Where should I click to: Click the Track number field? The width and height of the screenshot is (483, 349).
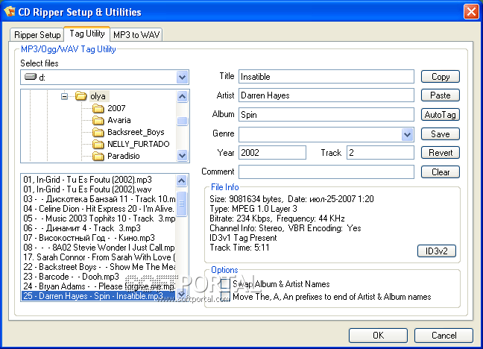380,153
